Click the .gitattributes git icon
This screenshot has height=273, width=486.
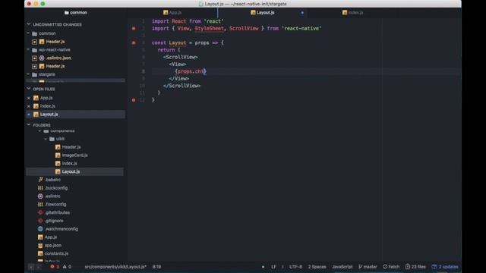(x=40, y=212)
